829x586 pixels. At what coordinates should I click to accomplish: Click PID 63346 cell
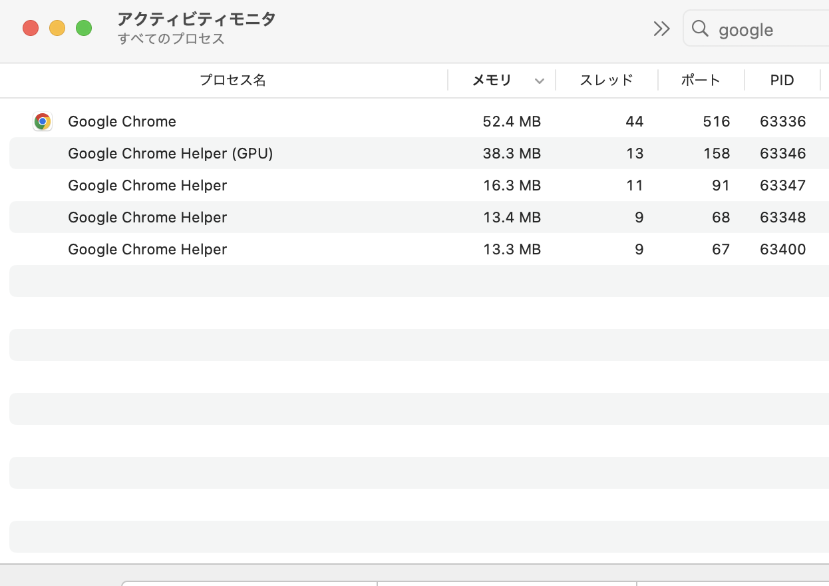pos(783,153)
